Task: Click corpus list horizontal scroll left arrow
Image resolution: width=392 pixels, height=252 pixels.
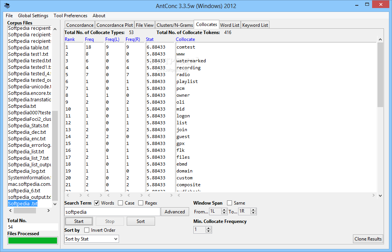Action: pos(10,211)
